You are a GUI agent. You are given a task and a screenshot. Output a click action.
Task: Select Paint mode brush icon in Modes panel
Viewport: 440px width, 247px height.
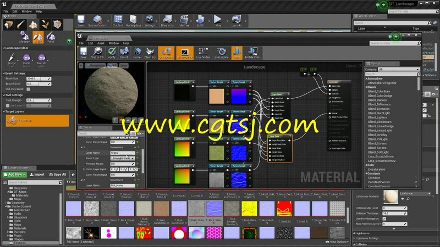21,25
